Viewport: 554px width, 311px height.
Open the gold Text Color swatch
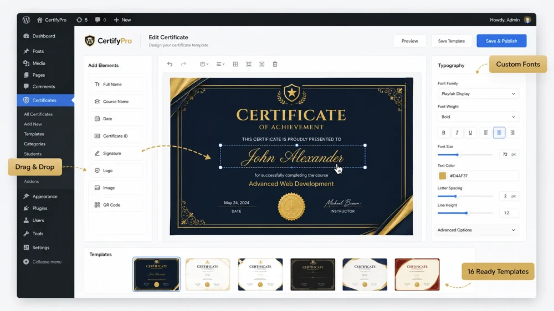442,176
